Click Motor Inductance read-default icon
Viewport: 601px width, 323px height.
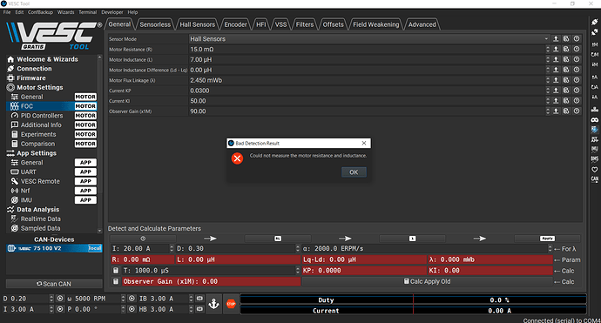coord(566,59)
